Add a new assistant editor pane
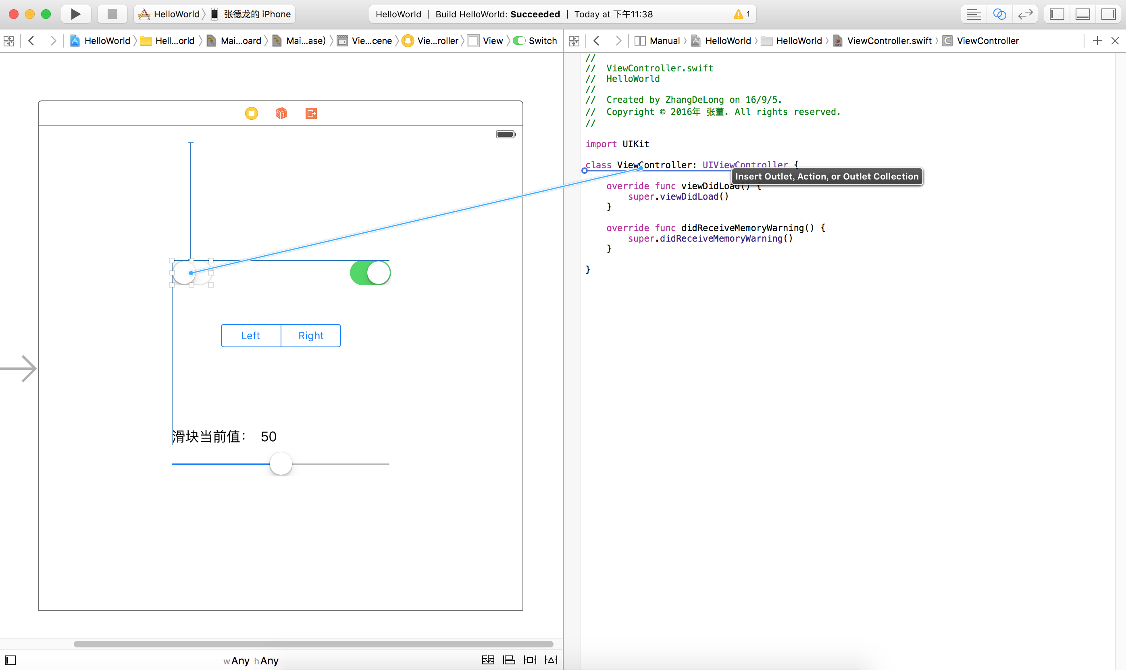1126x670 pixels. pos(1097,41)
